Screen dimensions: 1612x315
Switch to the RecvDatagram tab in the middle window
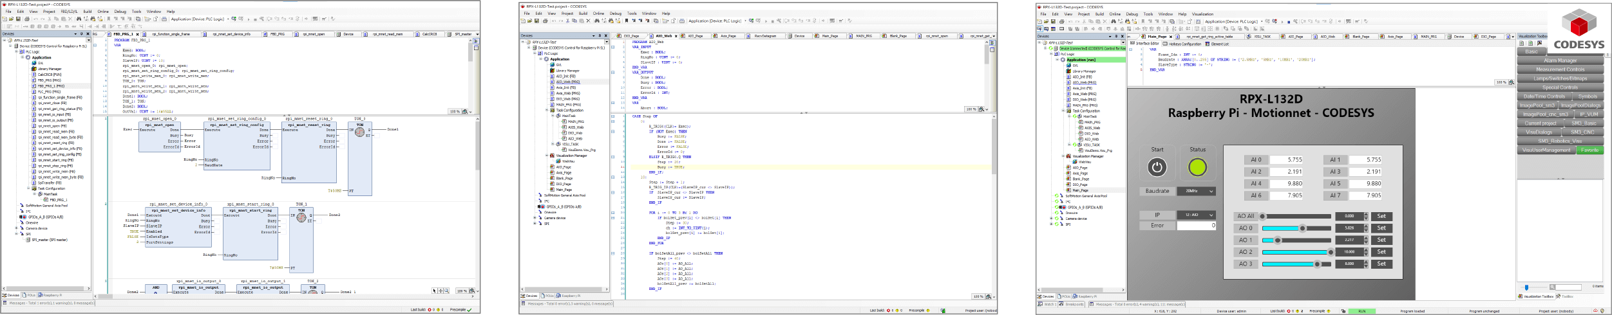pos(764,36)
